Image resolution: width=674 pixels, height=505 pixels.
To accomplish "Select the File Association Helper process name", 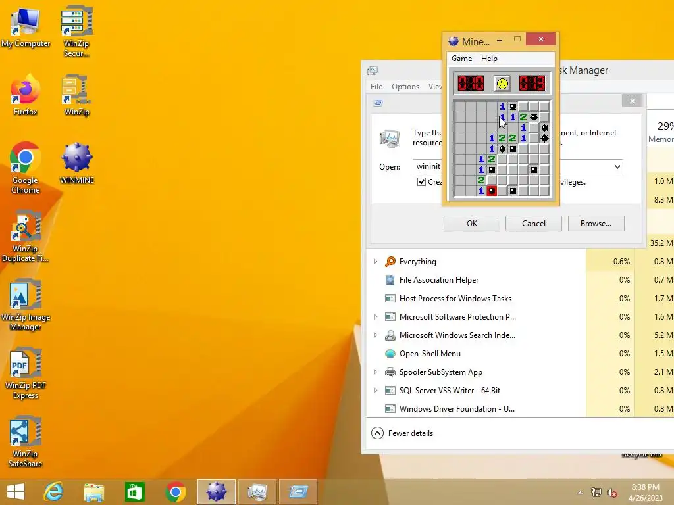I will pyautogui.click(x=439, y=280).
